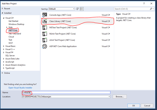Click the Class Library (.NET Core) icon

[x=44, y=21]
